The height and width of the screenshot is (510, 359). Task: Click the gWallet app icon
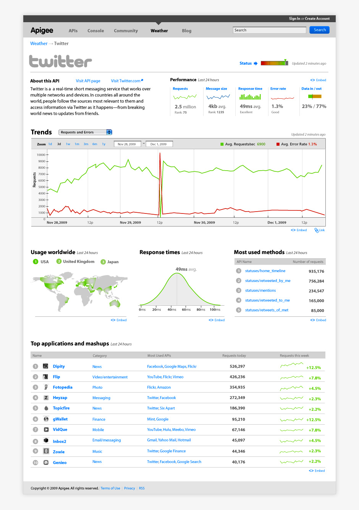click(x=46, y=419)
